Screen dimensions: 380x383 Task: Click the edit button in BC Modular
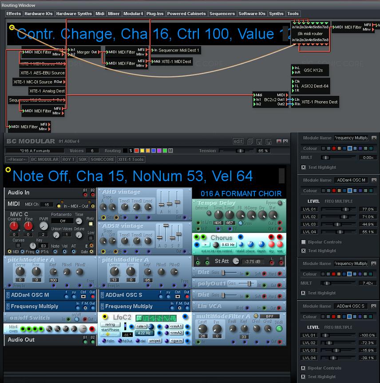tap(238, 141)
